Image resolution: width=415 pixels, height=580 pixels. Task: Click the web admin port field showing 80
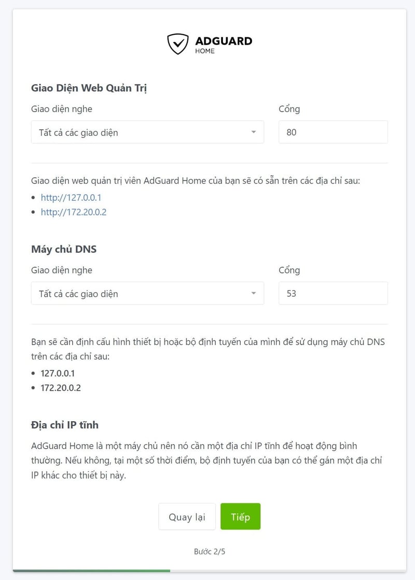click(x=333, y=132)
